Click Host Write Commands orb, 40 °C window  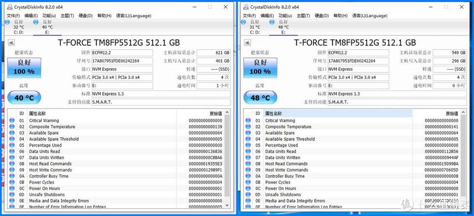click(12, 170)
